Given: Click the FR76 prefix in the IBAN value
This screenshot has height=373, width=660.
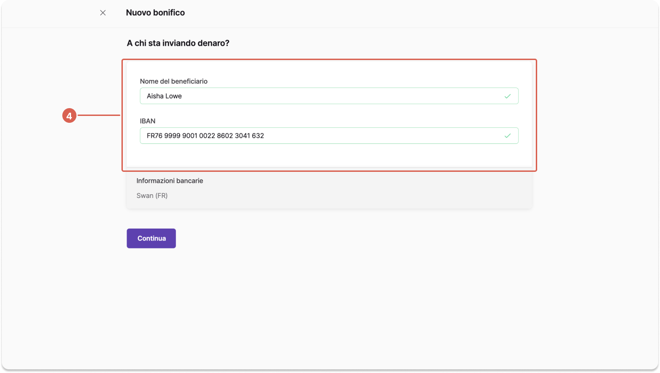Looking at the screenshot, I should [154, 136].
